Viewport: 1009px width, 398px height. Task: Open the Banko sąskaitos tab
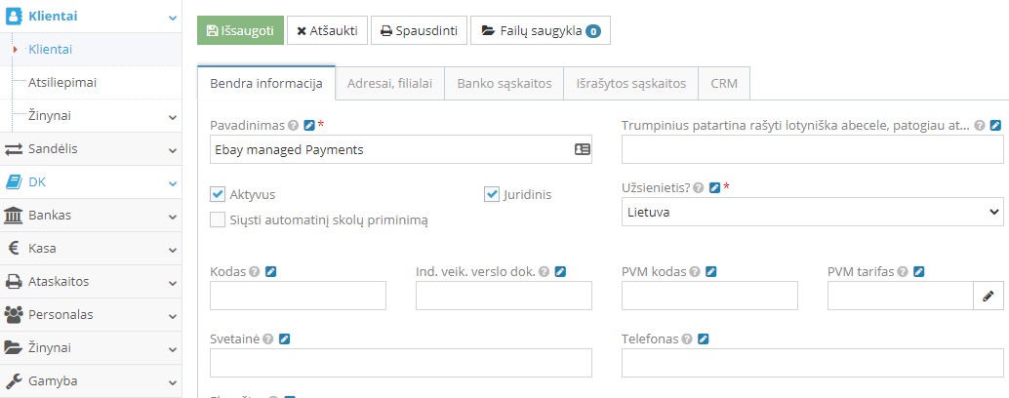pos(504,84)
